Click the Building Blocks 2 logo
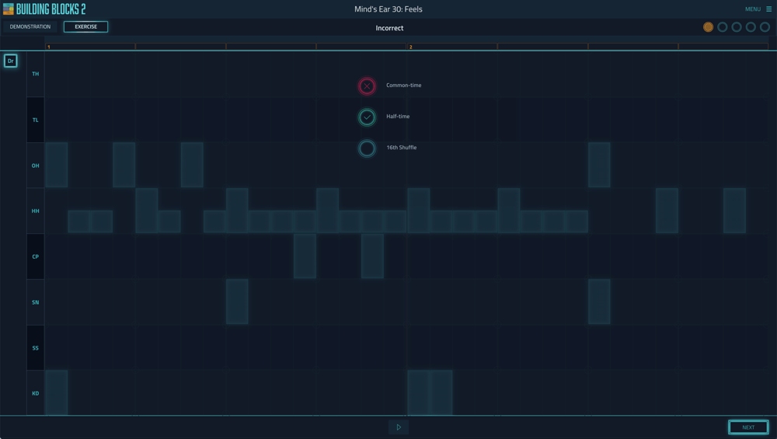 point(44,9)
